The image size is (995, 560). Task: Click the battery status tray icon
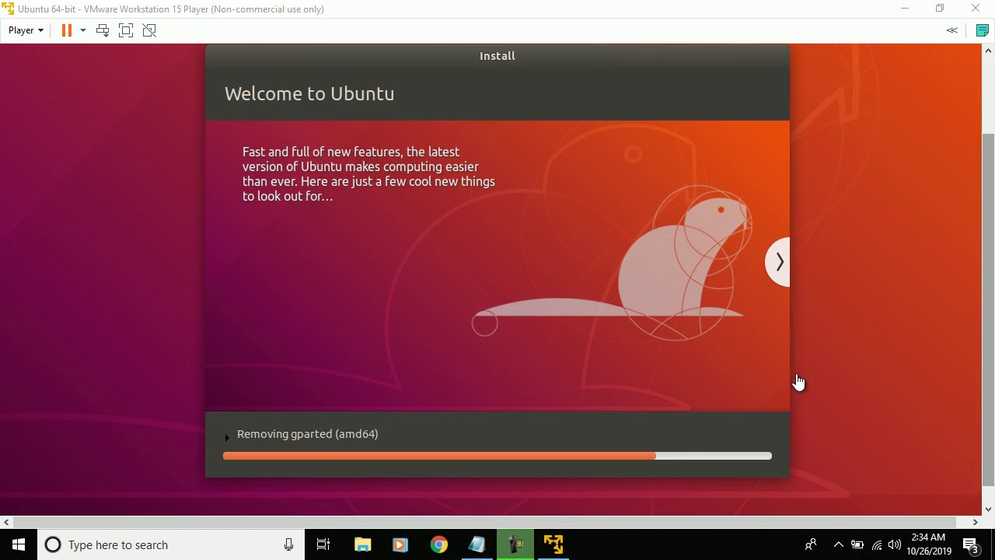[857, 544]
